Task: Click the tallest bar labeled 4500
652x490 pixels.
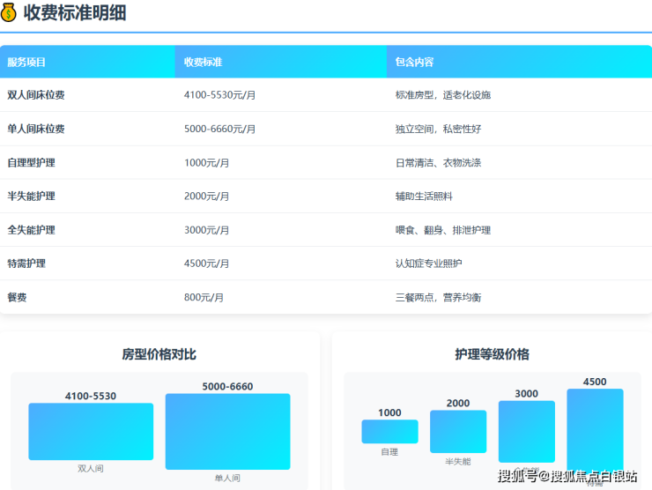Action: pyautogui.click(x=595, y=429)
